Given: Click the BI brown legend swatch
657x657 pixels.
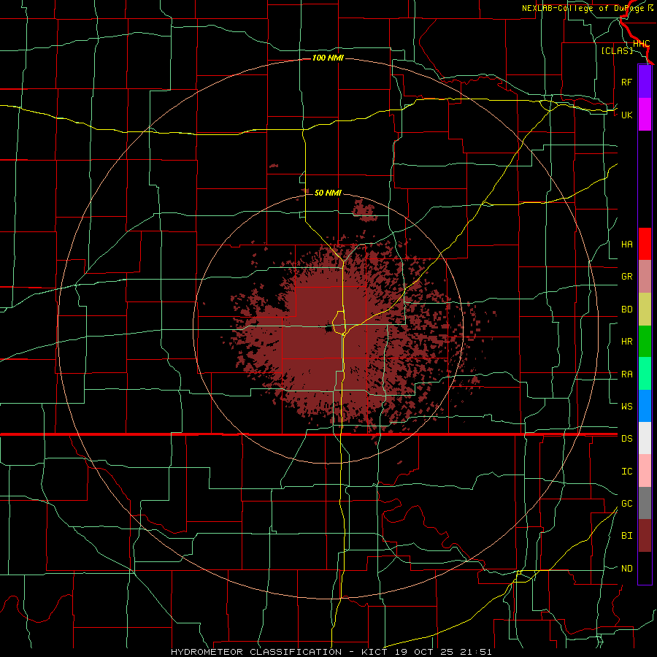Looking at the screenshot, I should tap(645, 536).
